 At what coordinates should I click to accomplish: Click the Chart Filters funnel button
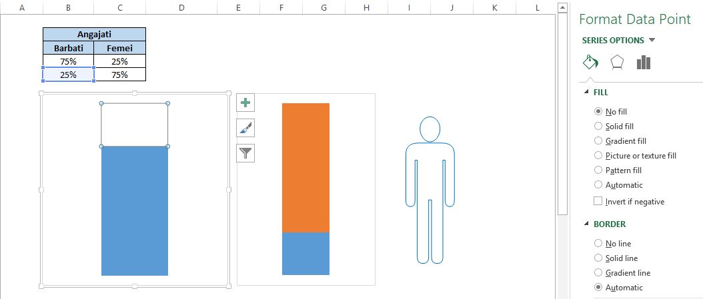click(245, 153)
